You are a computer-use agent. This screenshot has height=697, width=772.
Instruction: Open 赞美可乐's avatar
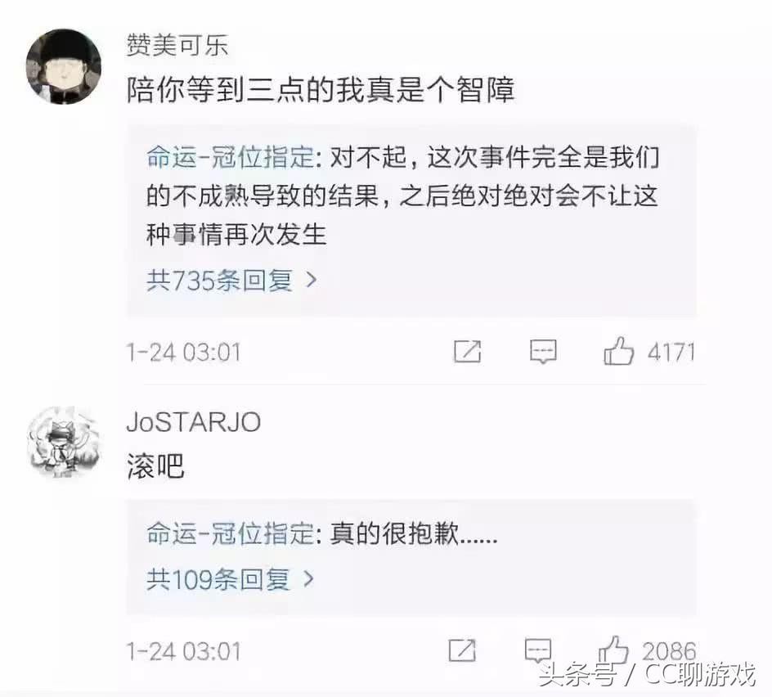pyautogui.click(x=64, y=66)
